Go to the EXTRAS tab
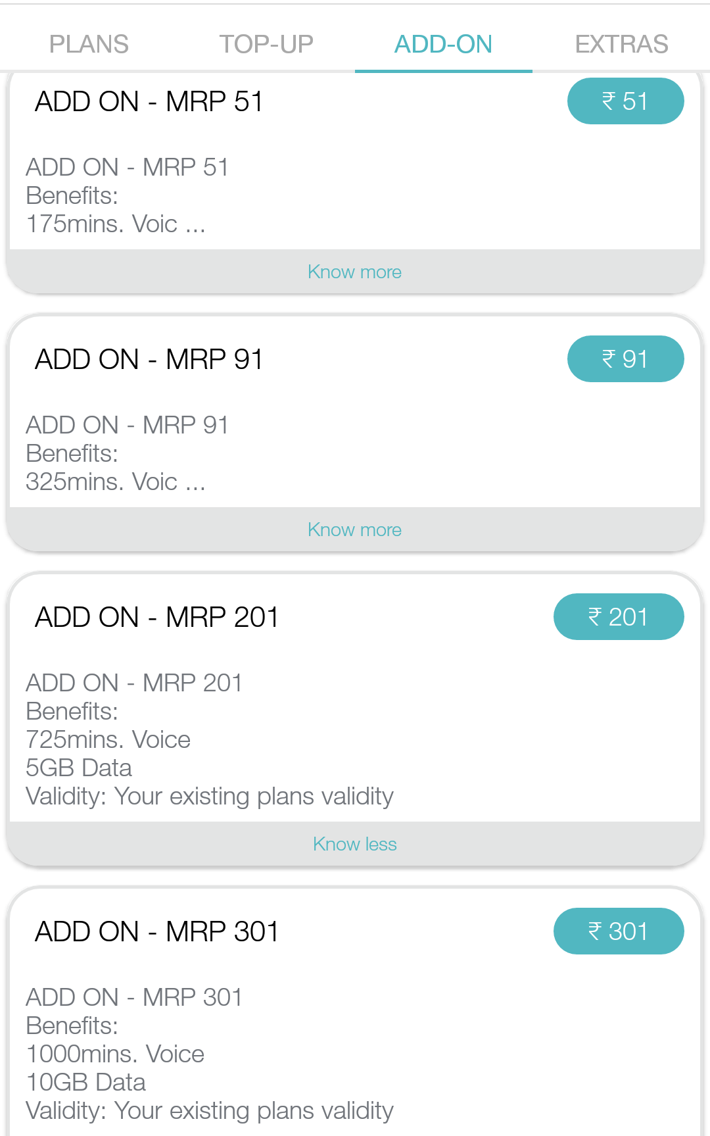 621,44
